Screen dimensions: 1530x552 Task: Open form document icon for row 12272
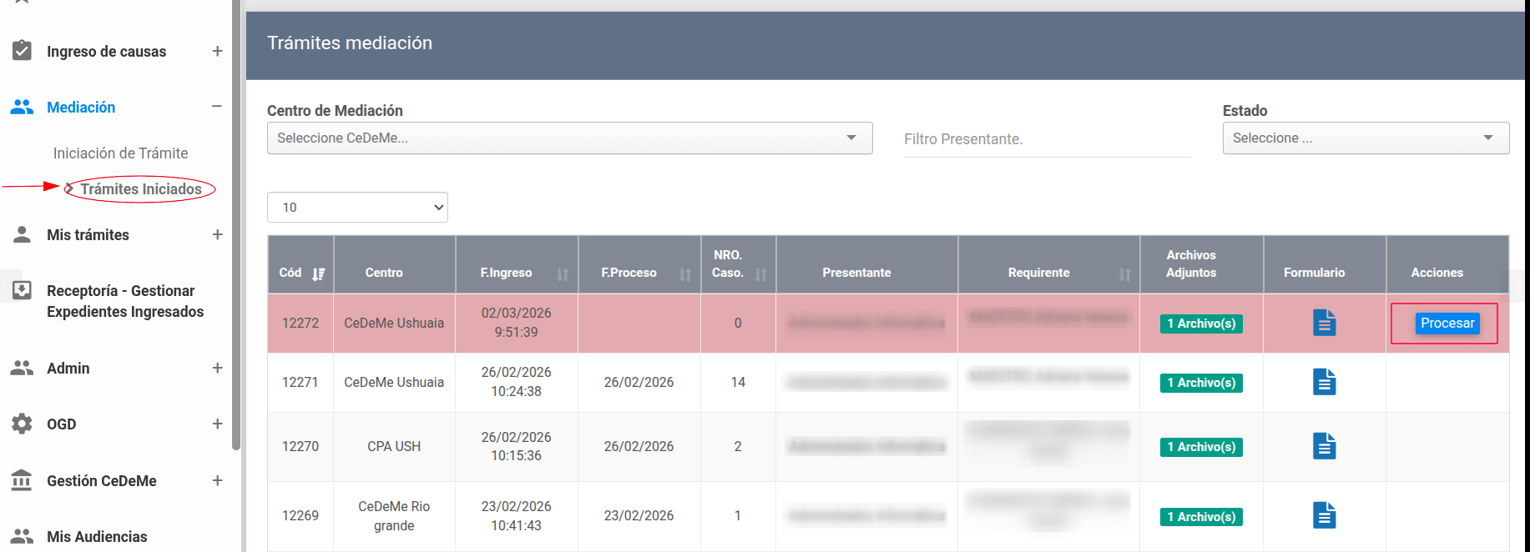coord(1324,323)
